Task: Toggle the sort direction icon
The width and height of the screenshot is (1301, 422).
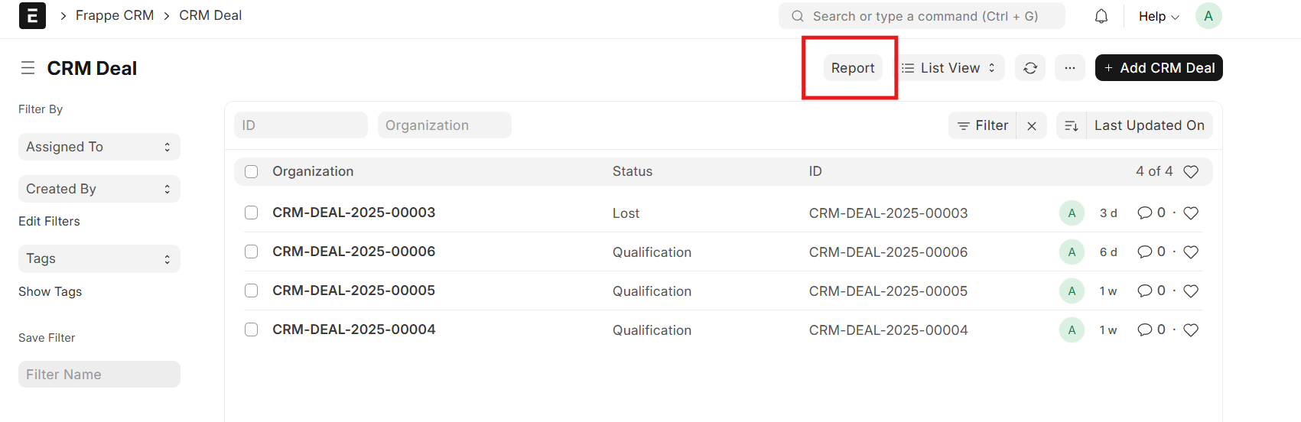Action: pos(1072,126)
